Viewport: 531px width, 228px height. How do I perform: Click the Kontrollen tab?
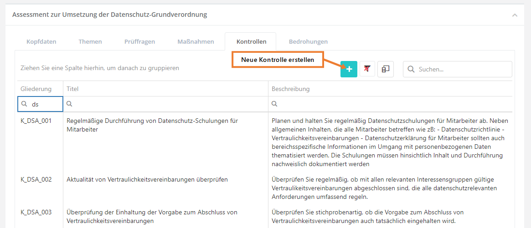point(251,41)
